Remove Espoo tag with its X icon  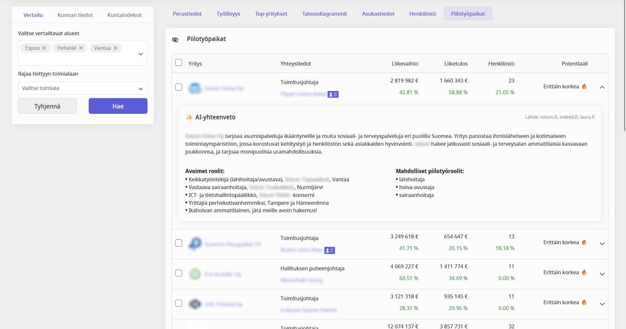point(44,48)
